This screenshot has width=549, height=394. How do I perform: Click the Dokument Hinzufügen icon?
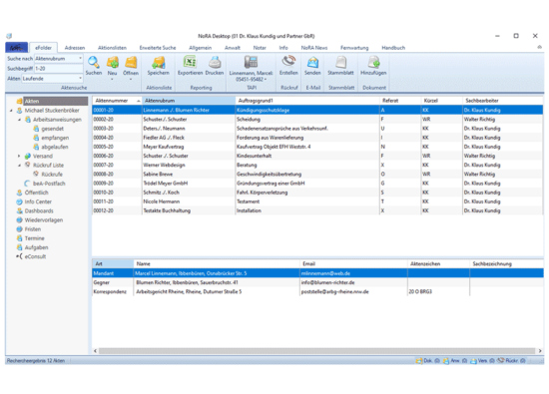373,62
